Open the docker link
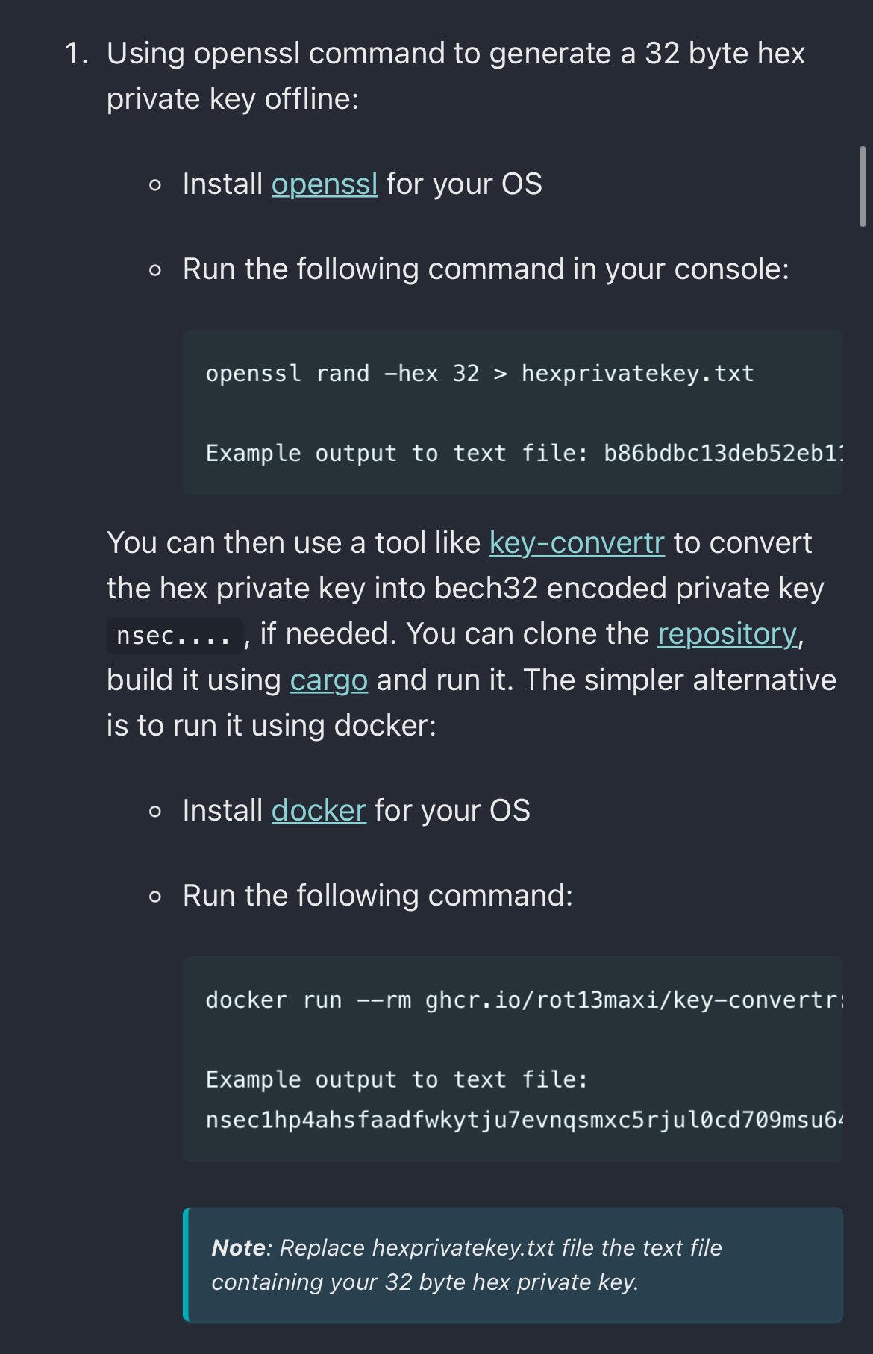 coord(319,811)
